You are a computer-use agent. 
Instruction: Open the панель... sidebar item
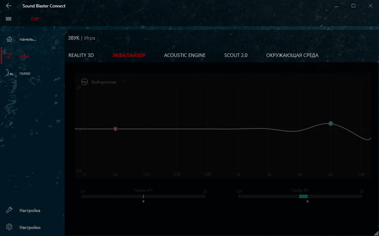point(28,39)
